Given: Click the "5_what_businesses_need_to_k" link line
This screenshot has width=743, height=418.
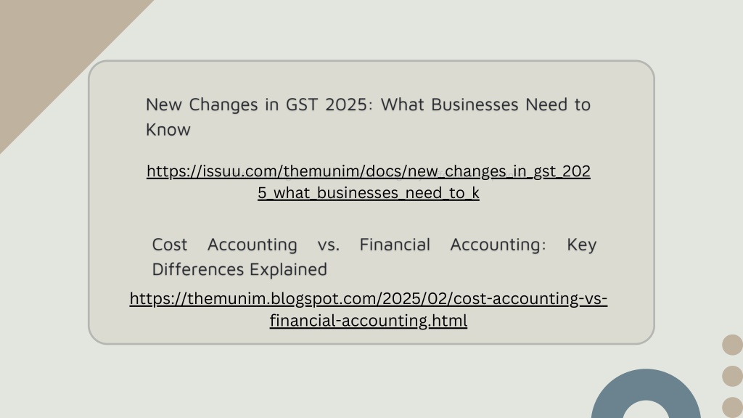Looking at the screenshot, I should pos(368,193).
